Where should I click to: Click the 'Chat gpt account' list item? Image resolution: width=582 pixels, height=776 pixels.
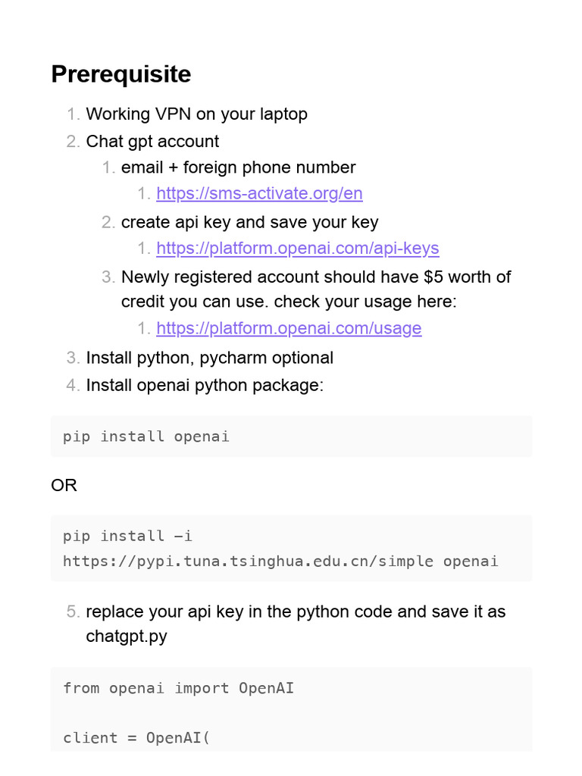(152, 141)
